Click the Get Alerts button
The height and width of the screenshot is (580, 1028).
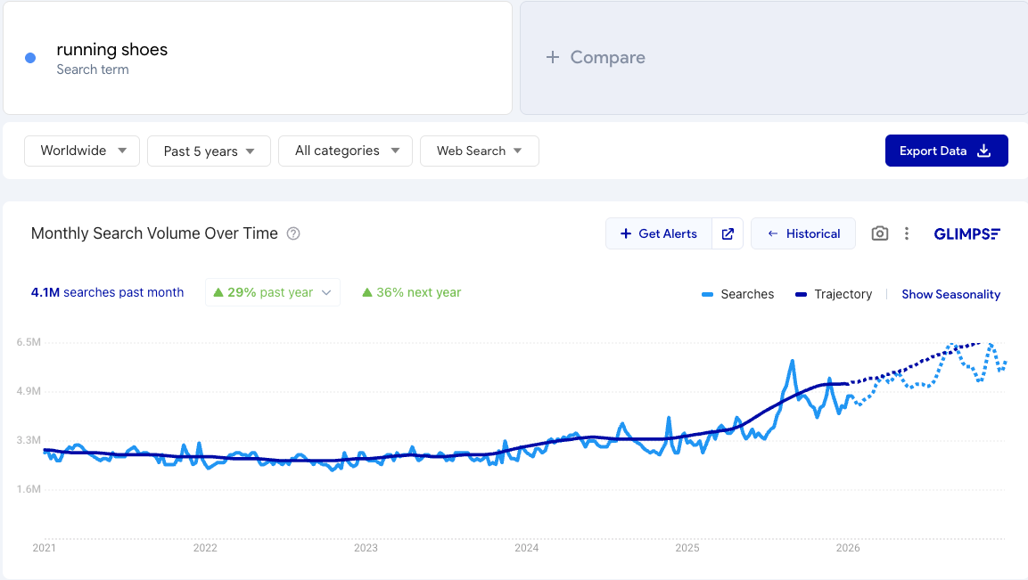point(659,233)
